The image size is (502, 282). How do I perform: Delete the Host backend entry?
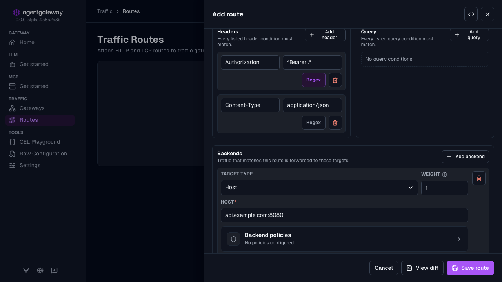(x=479, y=178)
